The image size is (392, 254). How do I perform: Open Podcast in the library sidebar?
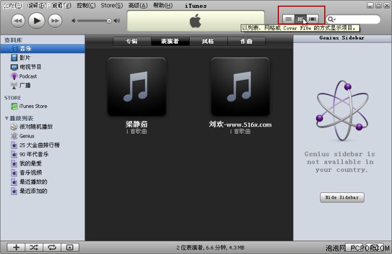[x=43, y=76]
